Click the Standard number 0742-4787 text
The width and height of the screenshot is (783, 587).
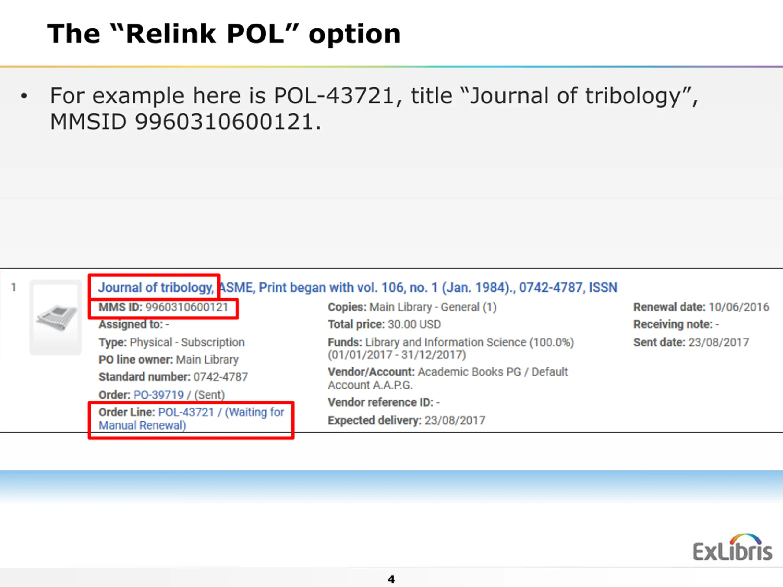point(173,377)
